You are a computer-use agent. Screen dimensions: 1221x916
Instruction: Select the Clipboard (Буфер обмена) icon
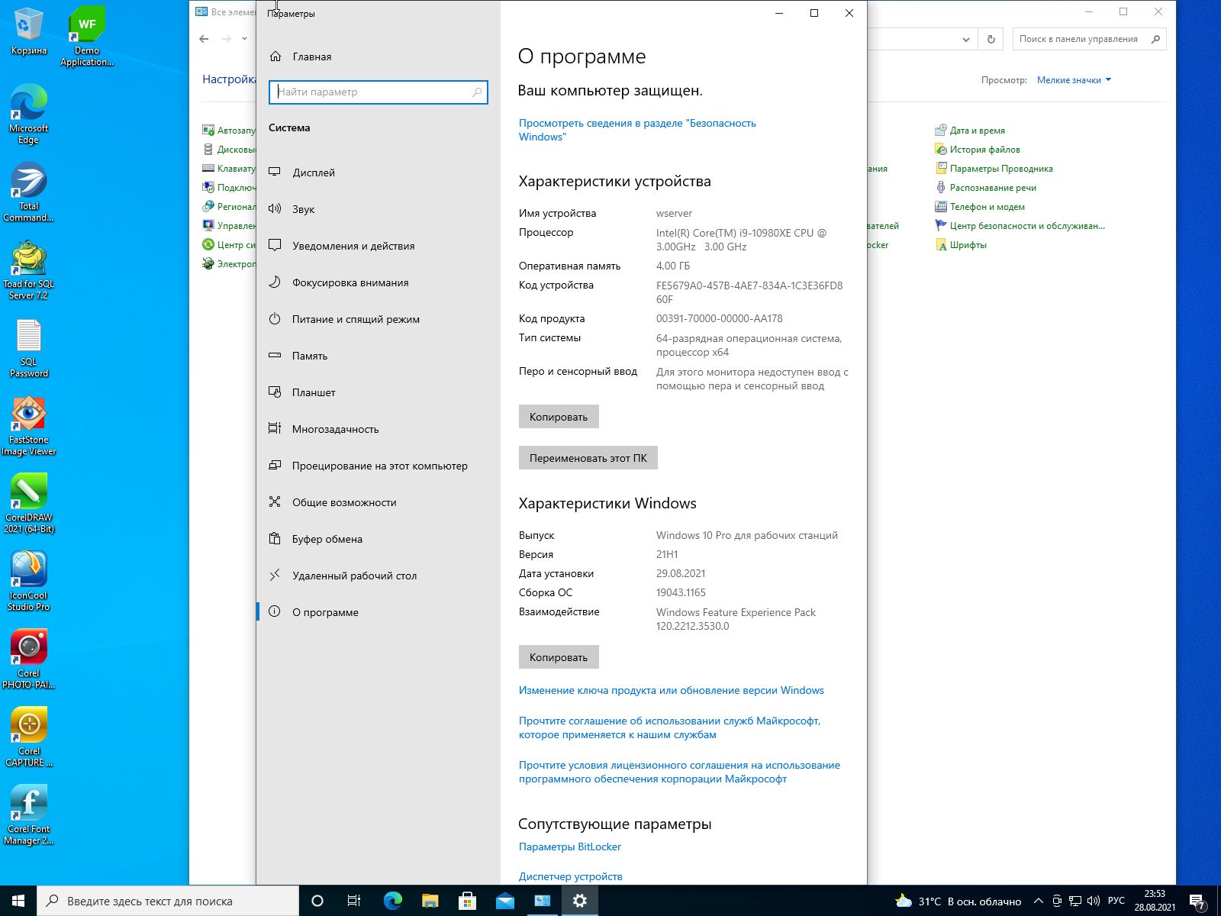point(275,539)
